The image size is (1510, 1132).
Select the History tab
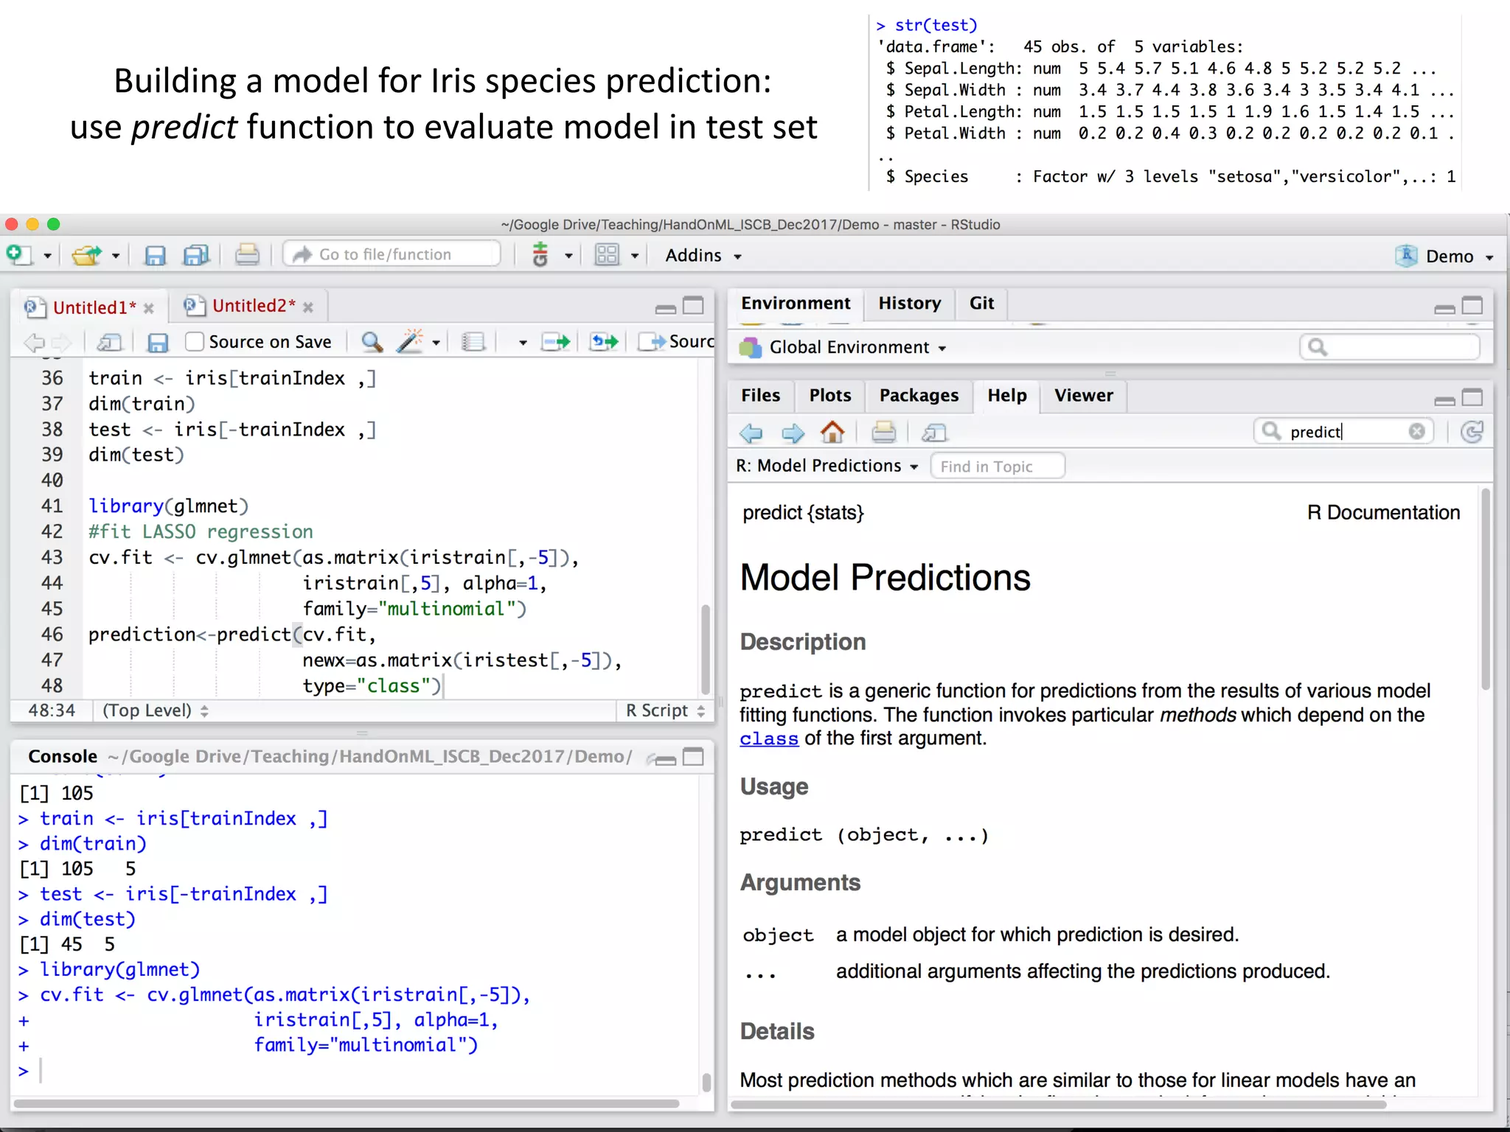coord(910,303)
